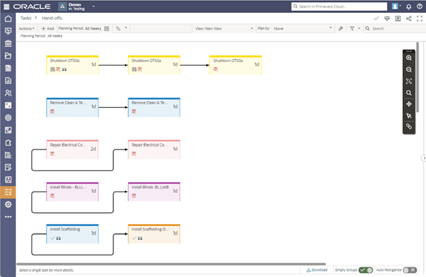
Task: Toggle the Empty Groups switch
Action: [x=366, y=269]
